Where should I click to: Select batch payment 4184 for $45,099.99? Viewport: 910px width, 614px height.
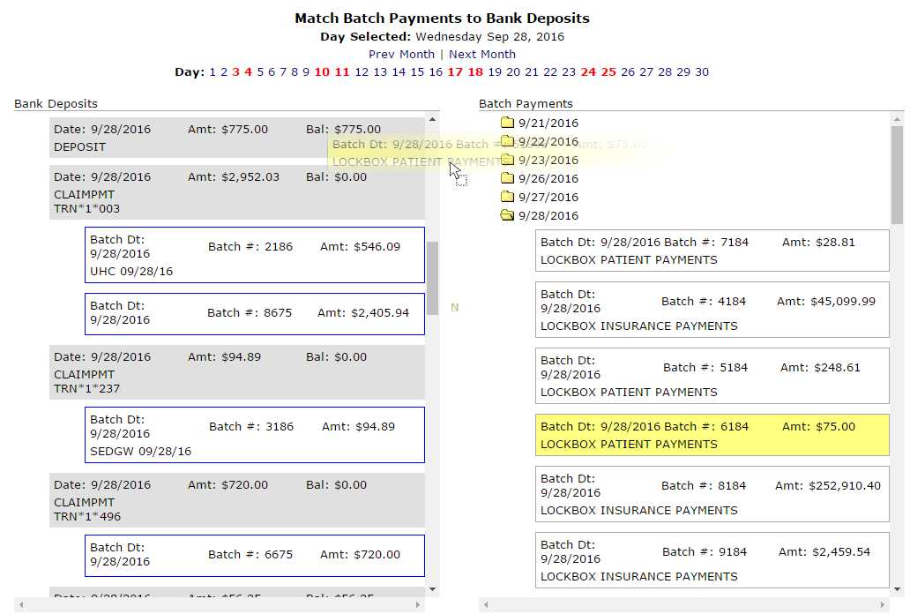point(712,310)
